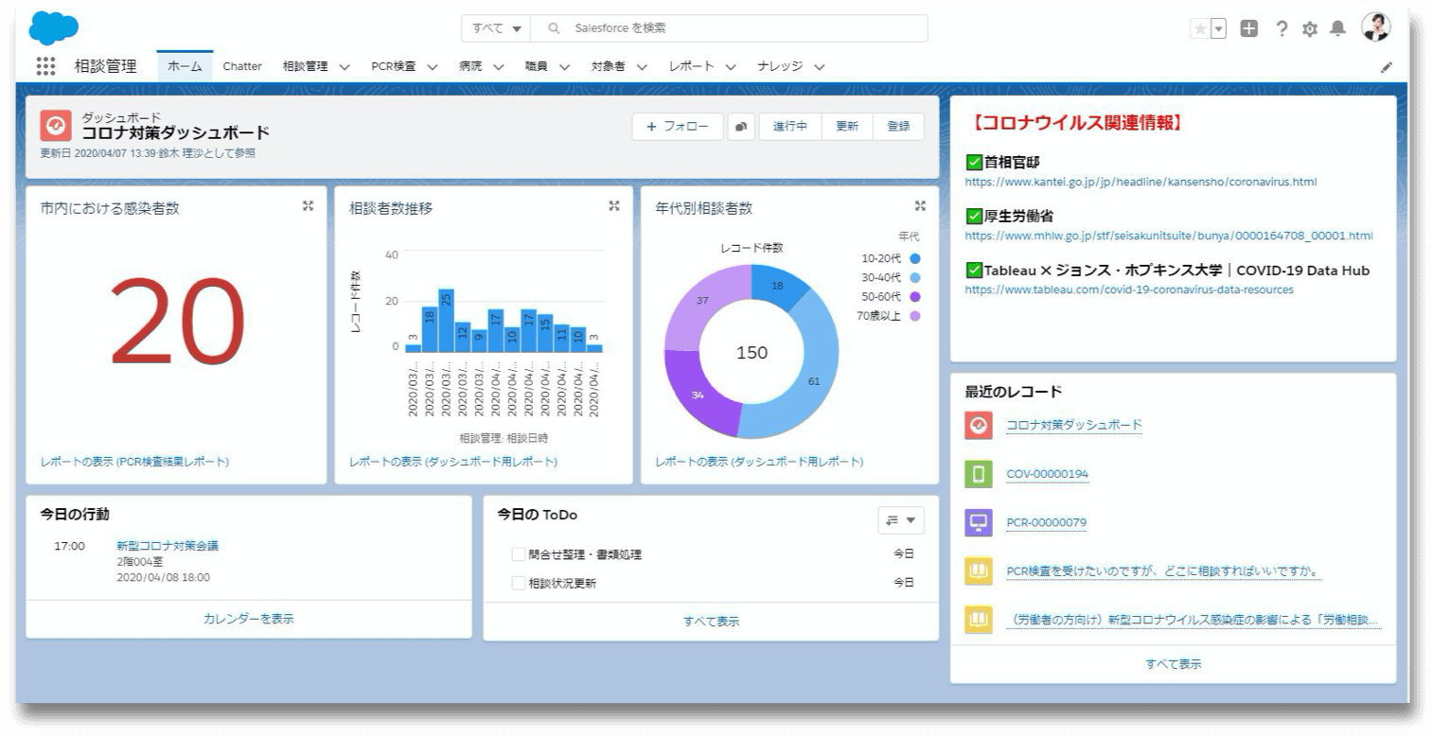
Task: Click the notifications bell icon
Action: 1337,28
